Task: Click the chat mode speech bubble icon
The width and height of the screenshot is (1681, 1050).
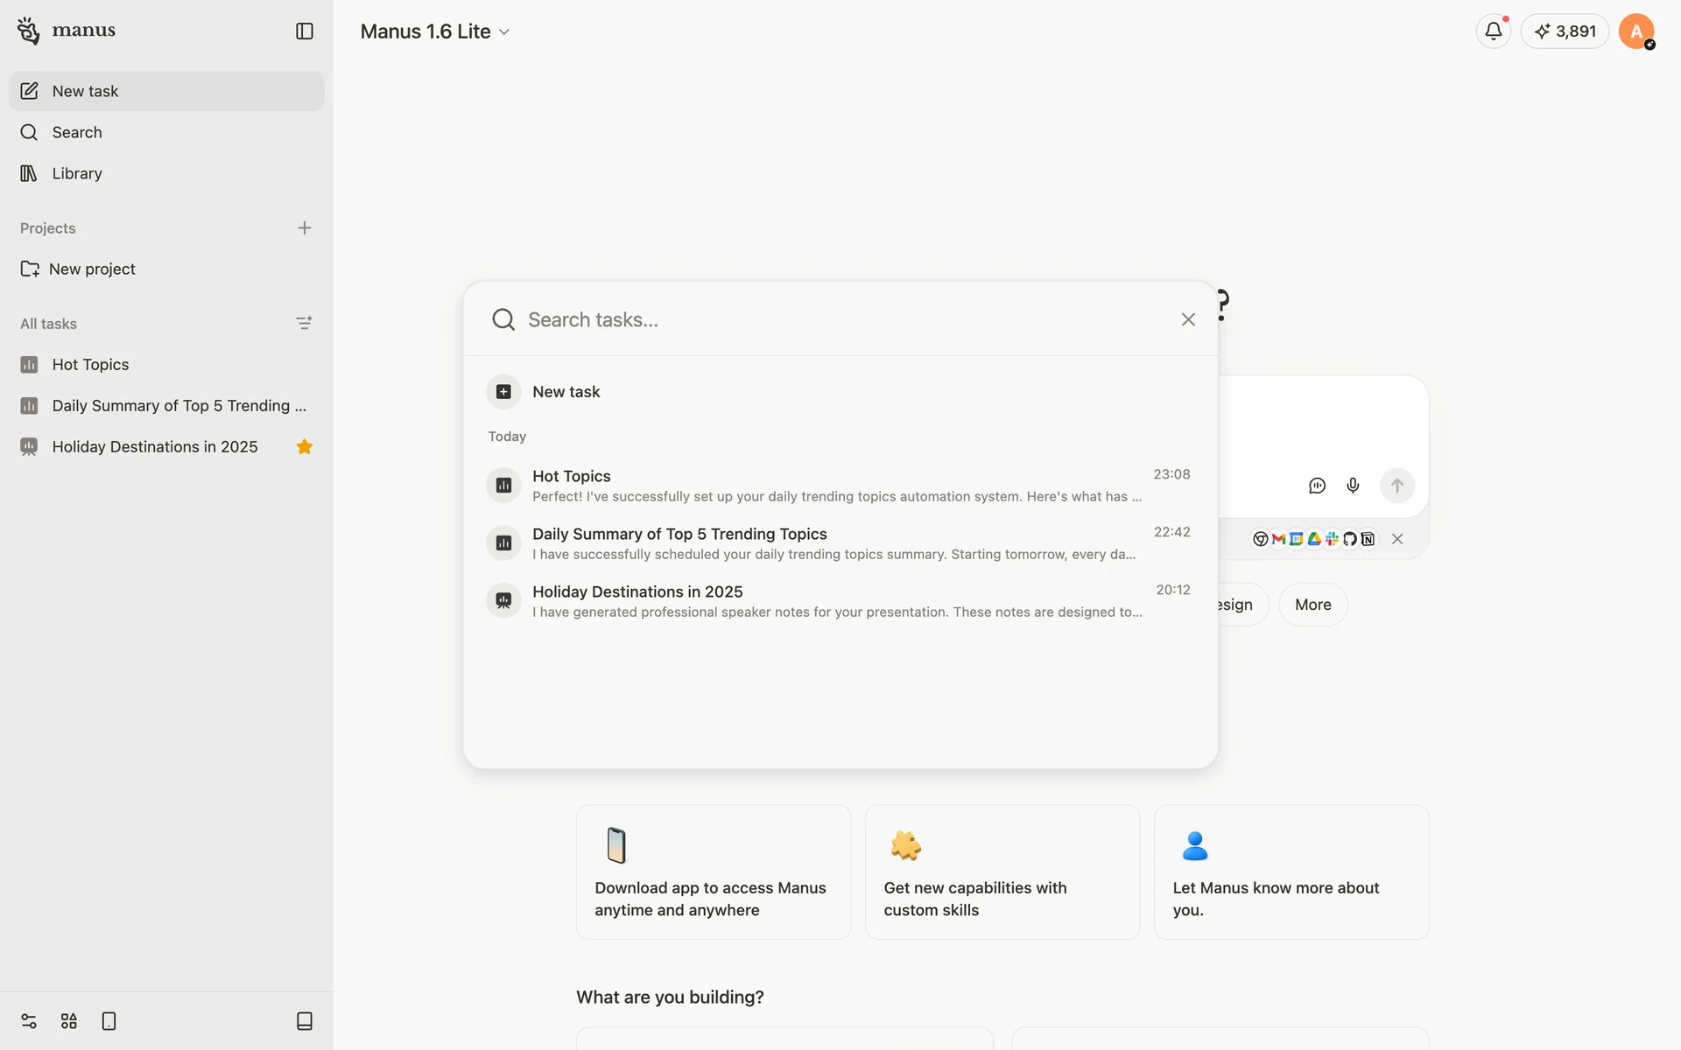Action: (1317, 486)
